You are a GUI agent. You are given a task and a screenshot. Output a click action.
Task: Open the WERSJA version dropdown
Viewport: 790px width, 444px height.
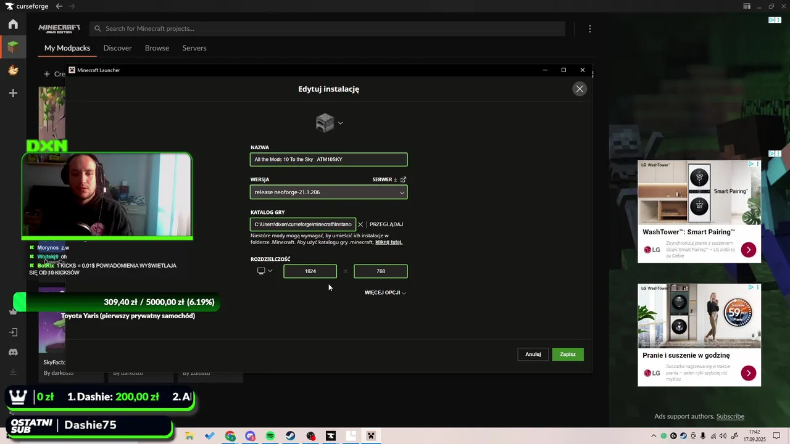pos(328,192)
